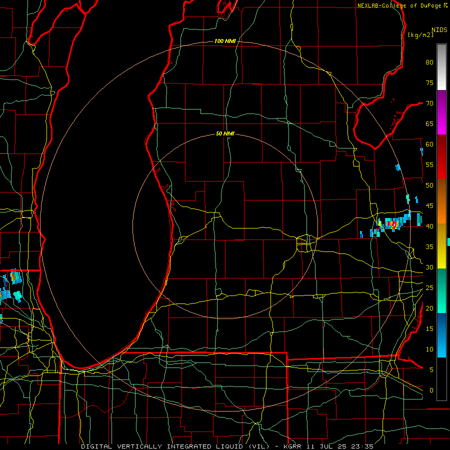Click the intense storm cell east of the radar
The image size is (450, 450).
tap(392, 223)
